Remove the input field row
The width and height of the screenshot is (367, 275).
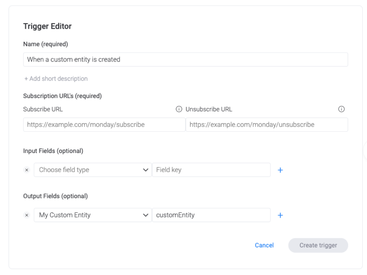click(x=27, y=170)
